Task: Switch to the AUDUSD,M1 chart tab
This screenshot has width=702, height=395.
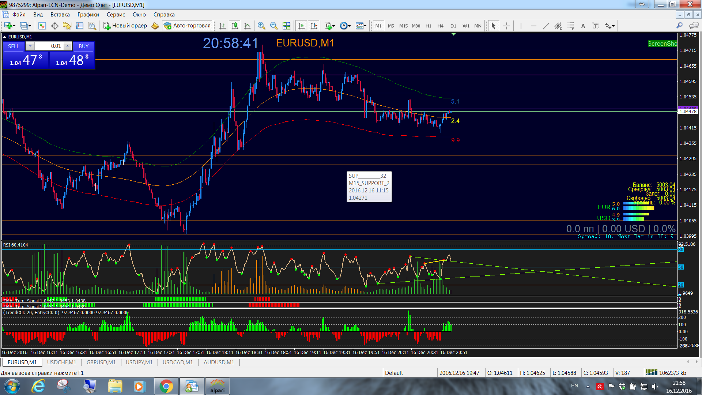Action: (x=219, y=362)
